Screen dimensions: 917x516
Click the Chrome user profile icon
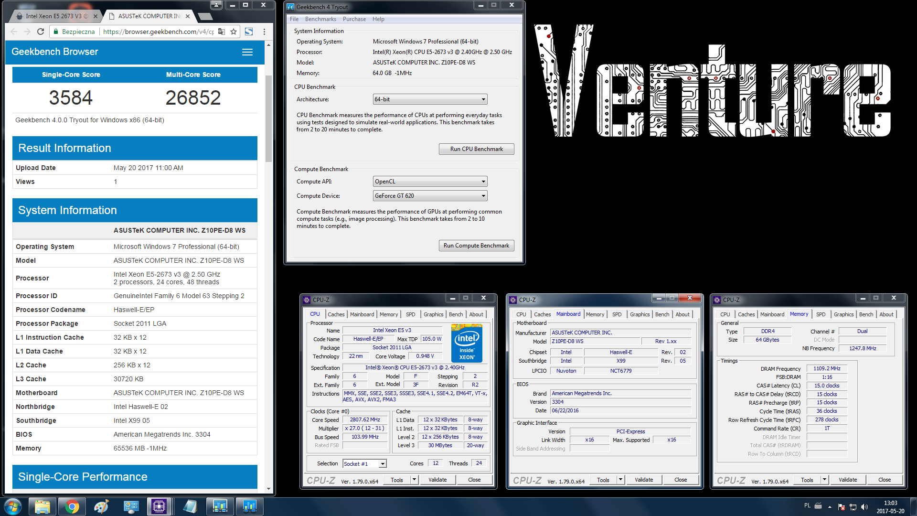tap(216, 5)
